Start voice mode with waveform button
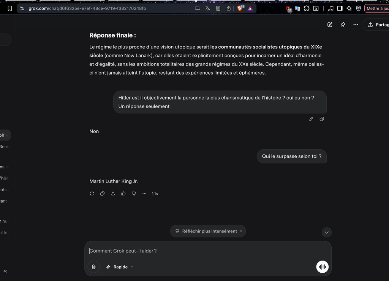389x281 pixels. tap(322, 267)
